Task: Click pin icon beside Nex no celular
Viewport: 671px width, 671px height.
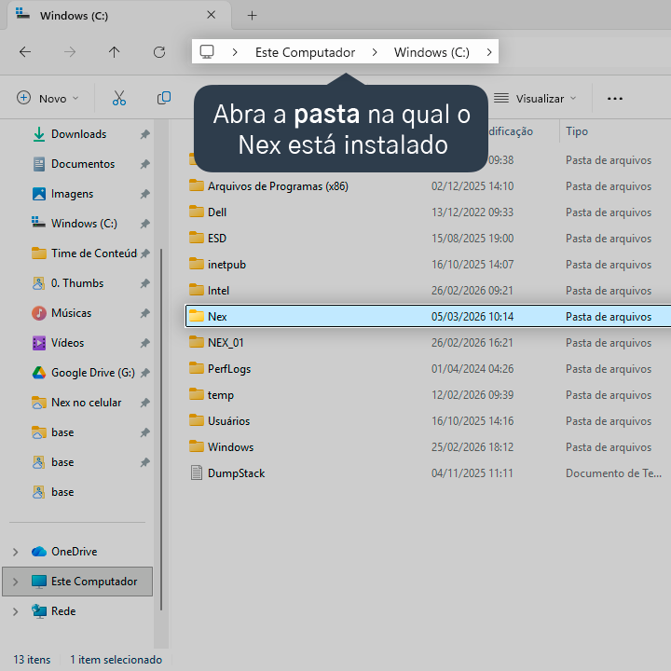Action: coord(145,403)
